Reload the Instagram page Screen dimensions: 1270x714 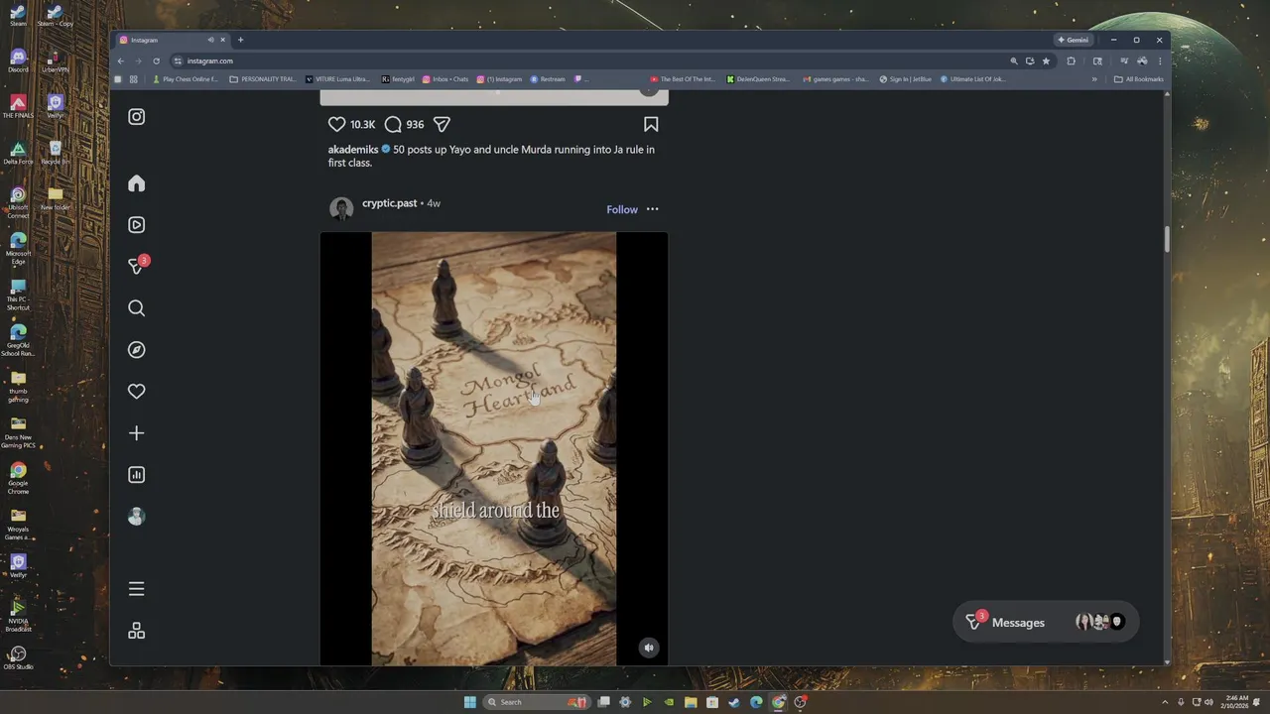click(156, 60)
